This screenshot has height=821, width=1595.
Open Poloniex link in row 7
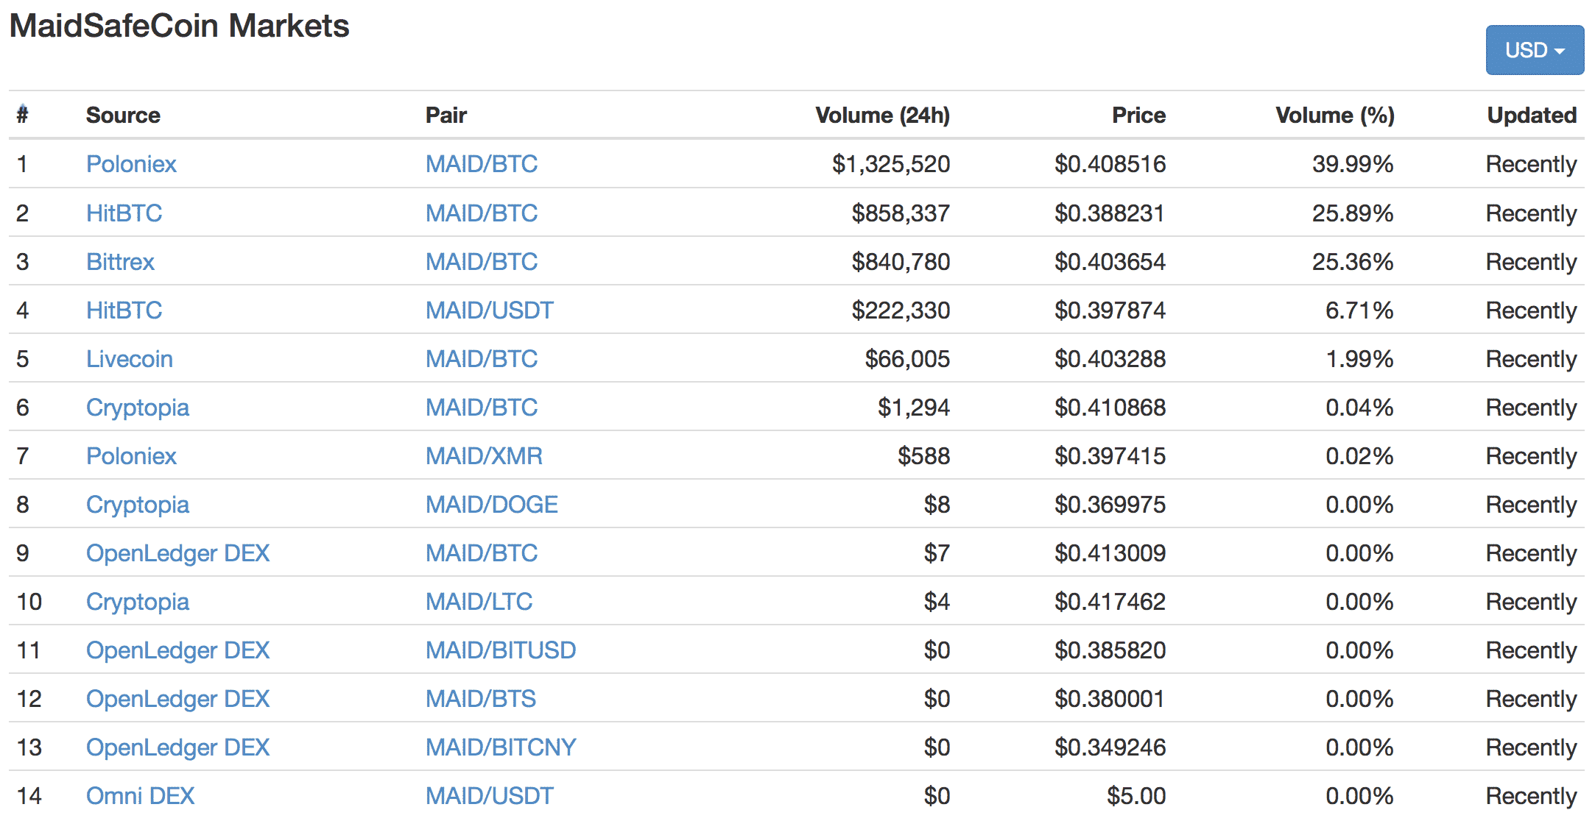point(131,455)
